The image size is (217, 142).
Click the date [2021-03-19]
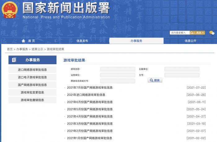(x=196, y=124)
